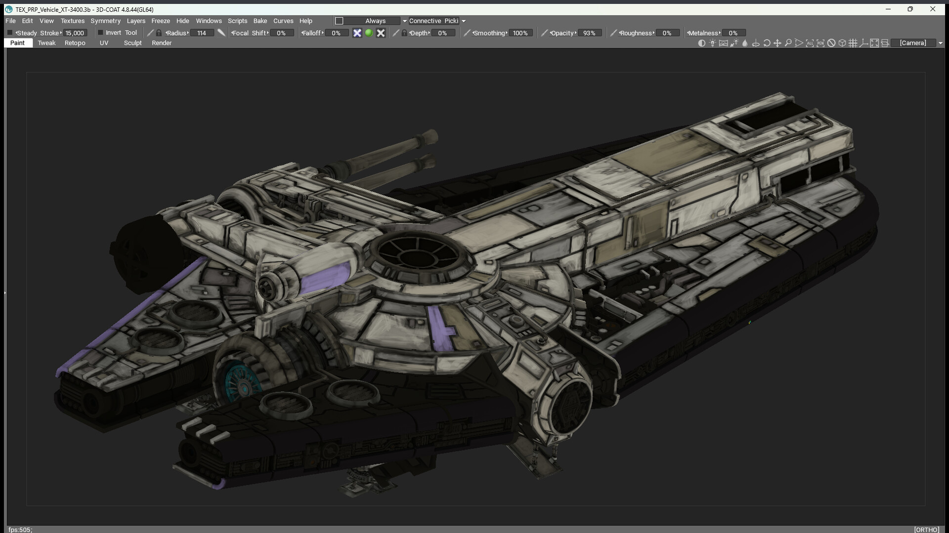Open the Layers menu
949x533 pixels.
point(136,21)
